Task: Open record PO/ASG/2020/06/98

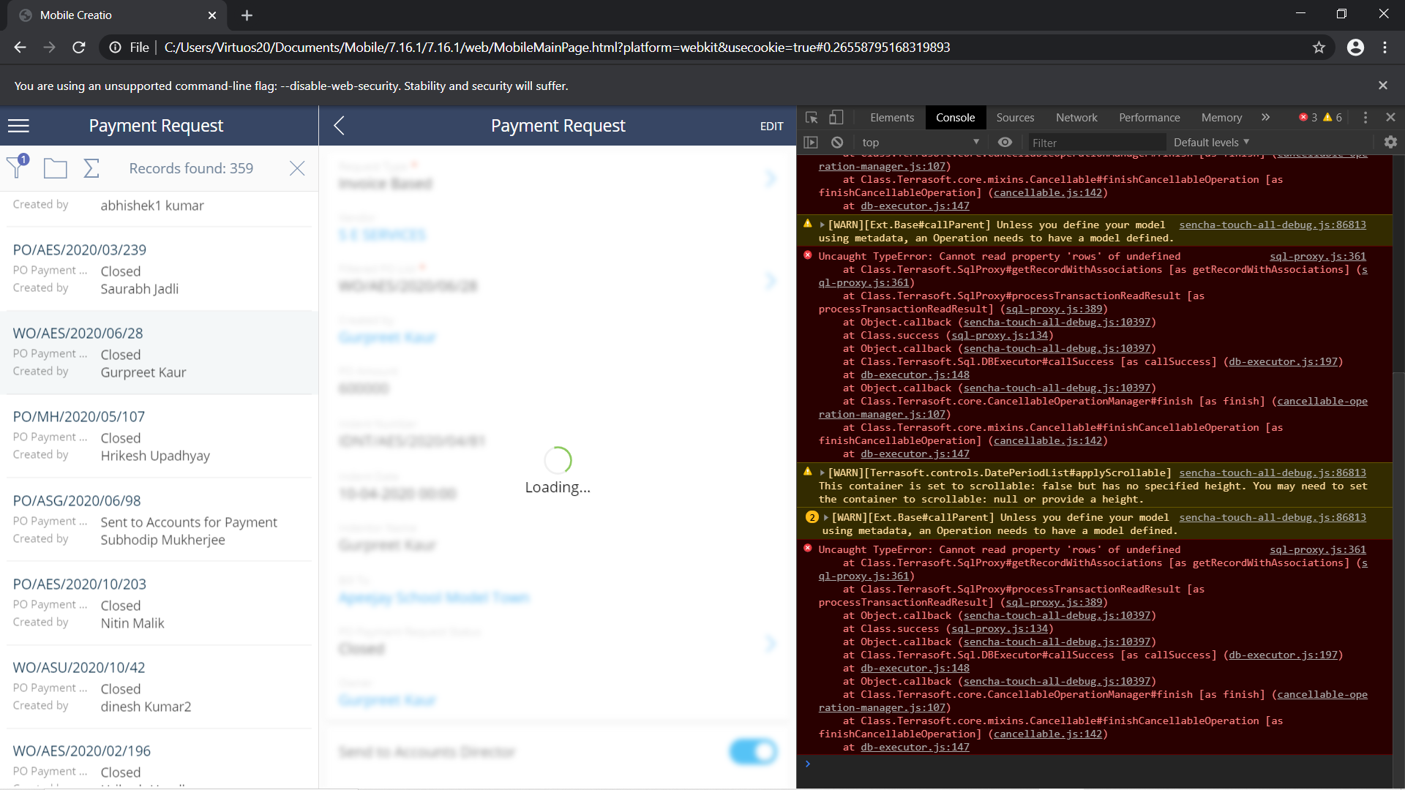Action: click(159, 520)
